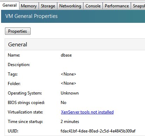Click the Operating System: label
The image size is (145, 136).
point(25,93)
